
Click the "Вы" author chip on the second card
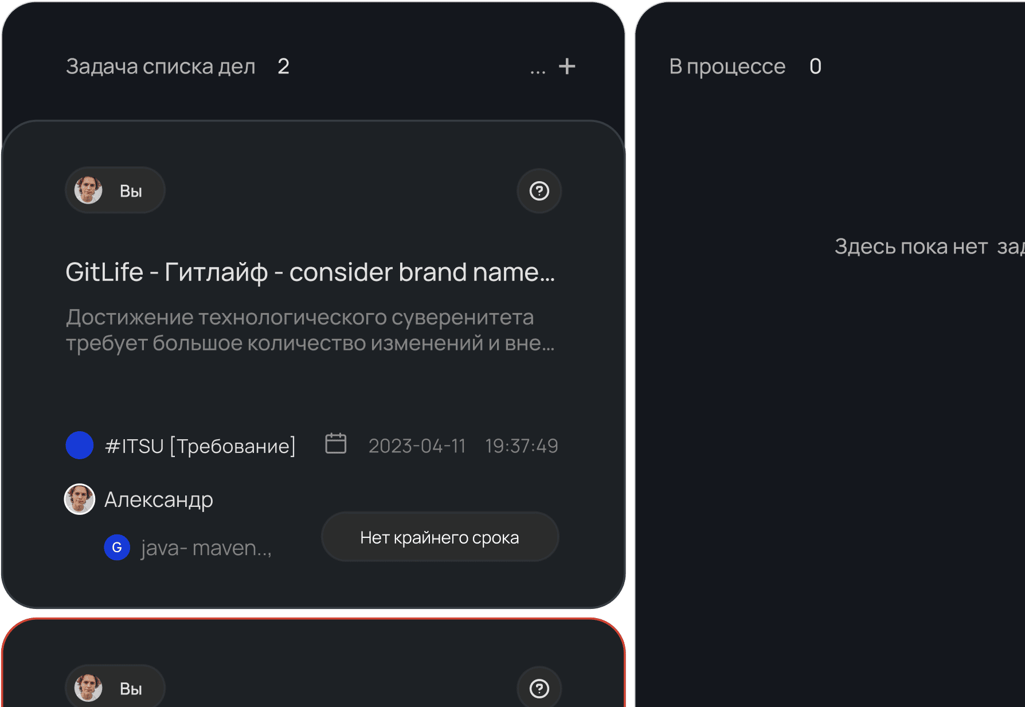click(x=115, y=688)
